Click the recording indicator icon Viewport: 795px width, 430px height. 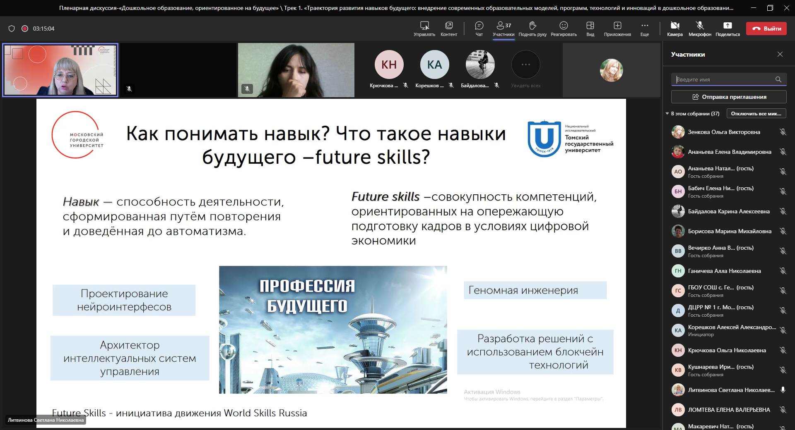click(25, 29)
